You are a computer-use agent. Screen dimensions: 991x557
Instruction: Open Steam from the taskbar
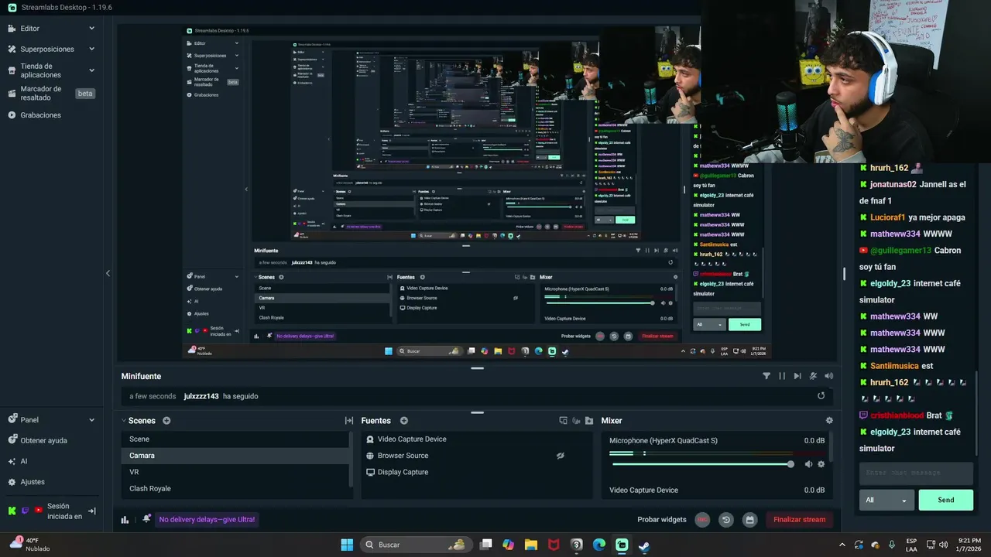pos(644,545)
